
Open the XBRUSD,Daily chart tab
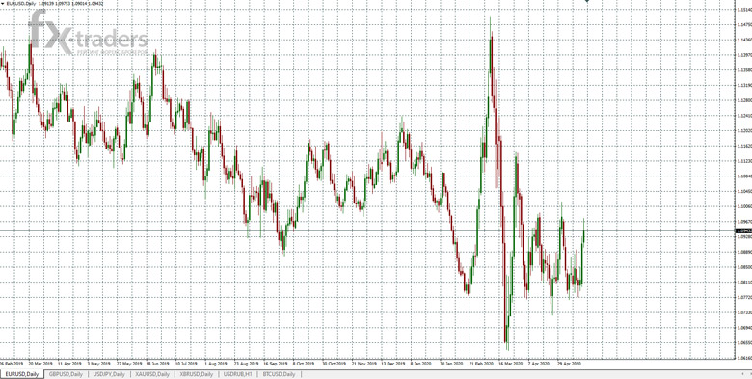coord(196,374)
